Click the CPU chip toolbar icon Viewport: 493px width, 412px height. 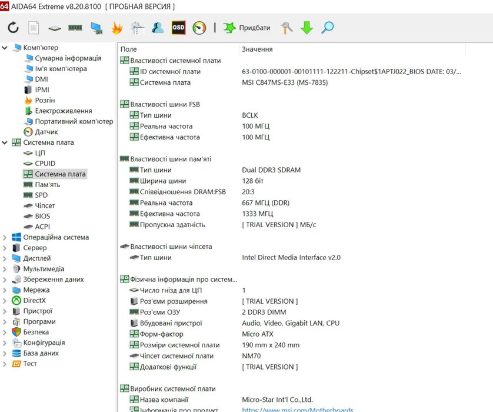coord(54,28)
